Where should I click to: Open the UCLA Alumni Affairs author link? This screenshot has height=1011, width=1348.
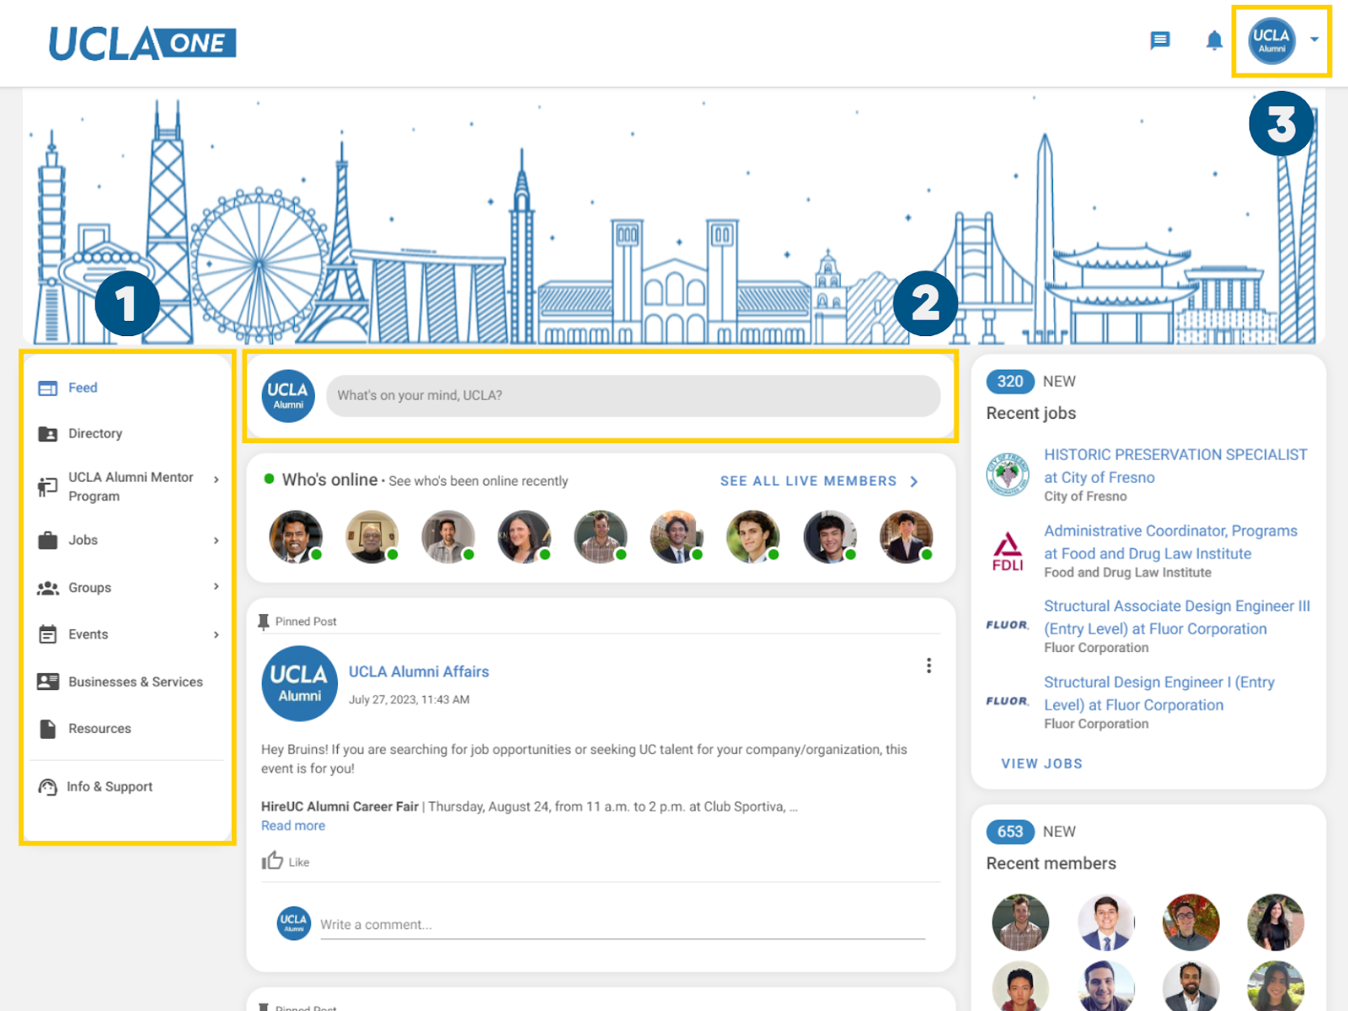(x=419, y=672)
